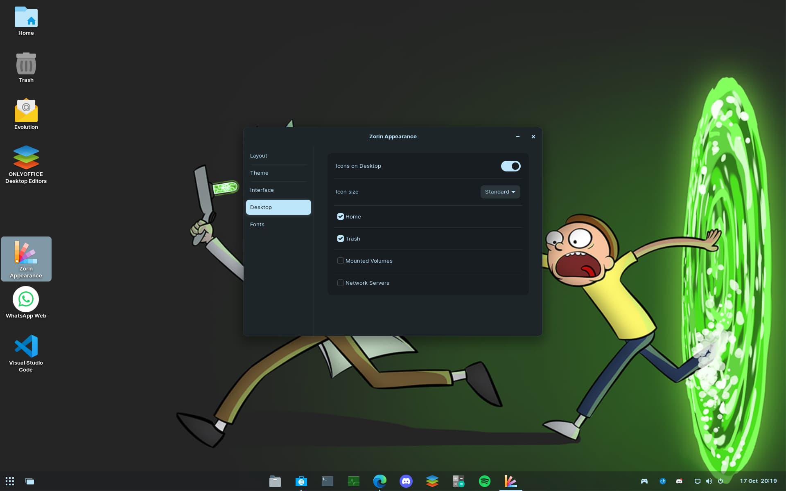Click the power icon in system tray
Image resolution: width=786 pixels, height=491 pixels.
point(720,481)
